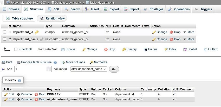Open the Search tab
Image resolution: width=221 pixels, height=107 pixels.
click(x=73, y=9)
